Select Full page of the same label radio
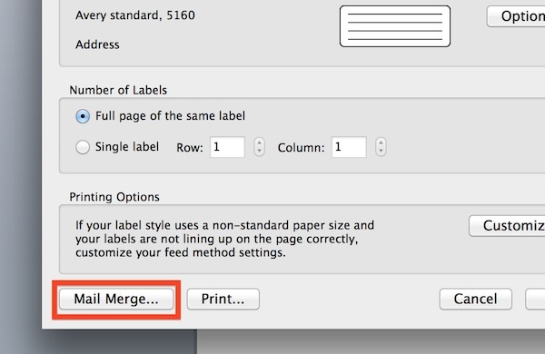This screenshot has height=354, width=545. tap(83, 116)
